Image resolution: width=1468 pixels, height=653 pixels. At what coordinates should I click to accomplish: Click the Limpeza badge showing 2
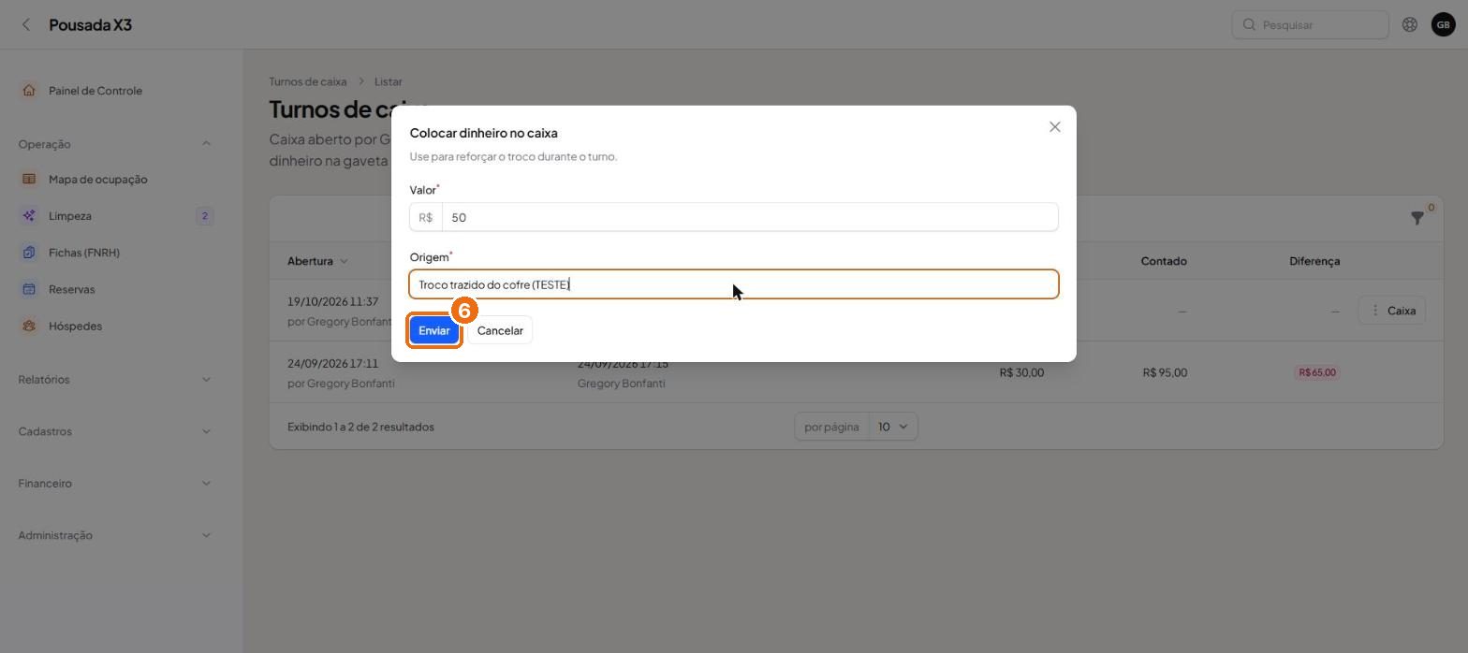tap(204, 216)
